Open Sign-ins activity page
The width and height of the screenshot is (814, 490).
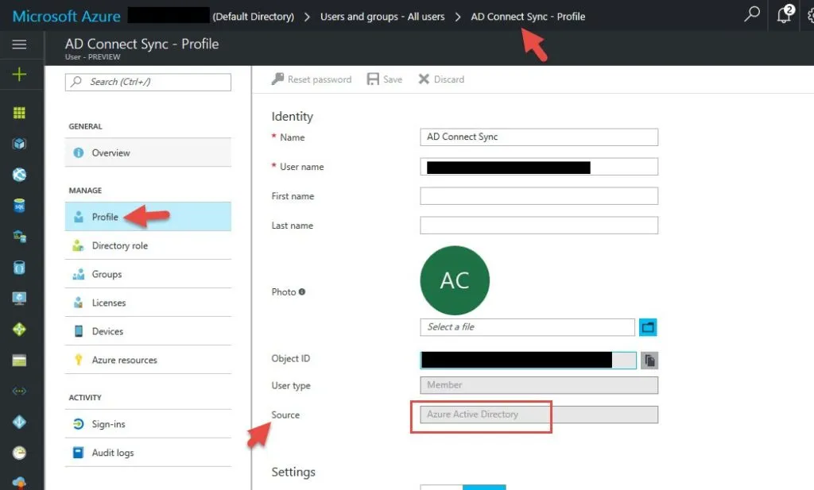click(108, 424)
